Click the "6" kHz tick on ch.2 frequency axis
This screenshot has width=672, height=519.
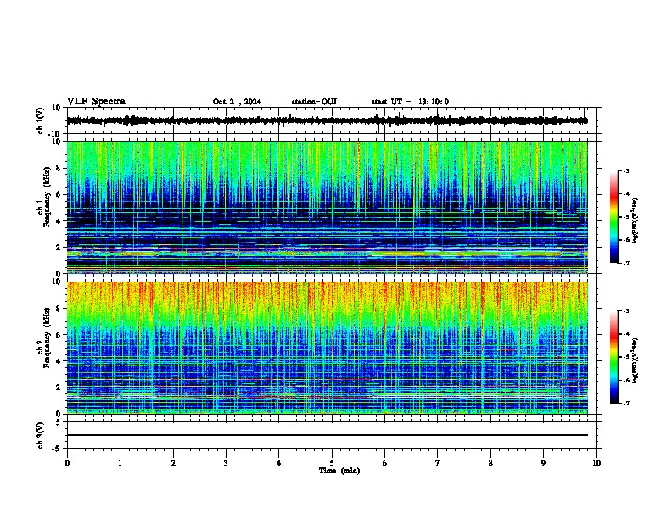point(59,335)
